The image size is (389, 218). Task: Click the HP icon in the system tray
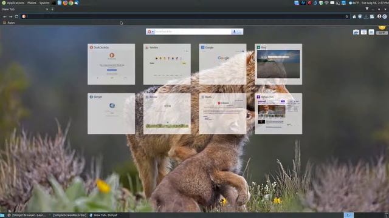[303, 2]
